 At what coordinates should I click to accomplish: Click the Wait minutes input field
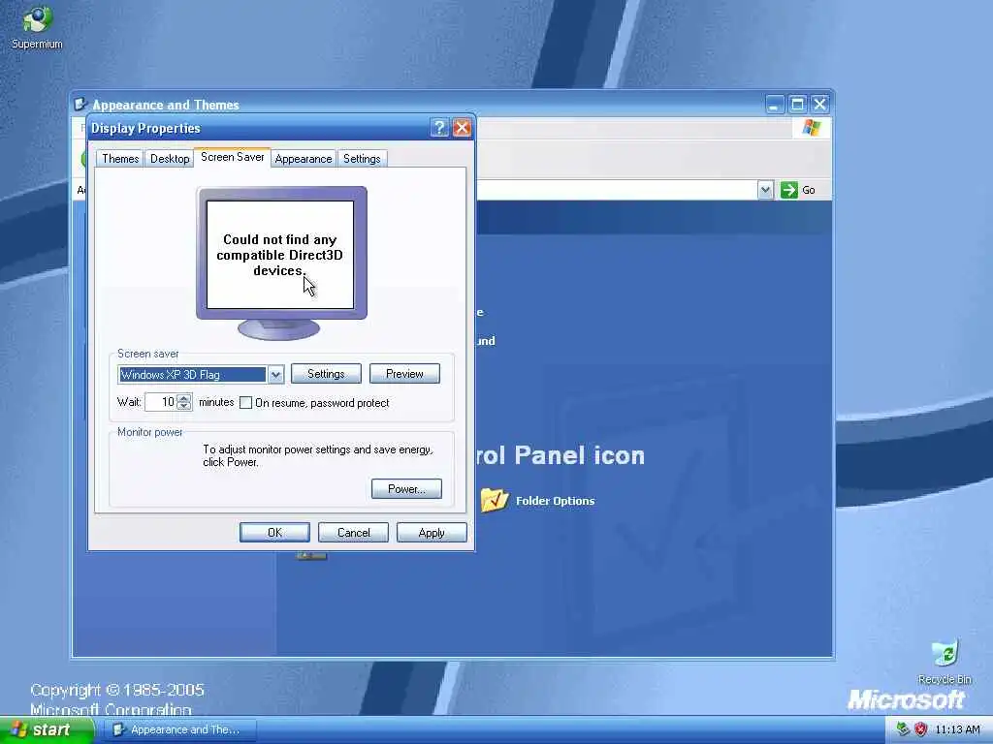coord(161,402)
